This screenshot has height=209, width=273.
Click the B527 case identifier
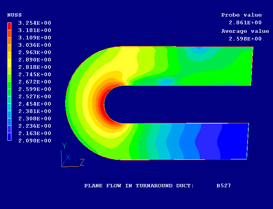(223, 185)
